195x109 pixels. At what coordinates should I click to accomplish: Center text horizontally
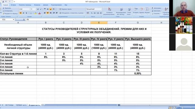coord(48,13)
